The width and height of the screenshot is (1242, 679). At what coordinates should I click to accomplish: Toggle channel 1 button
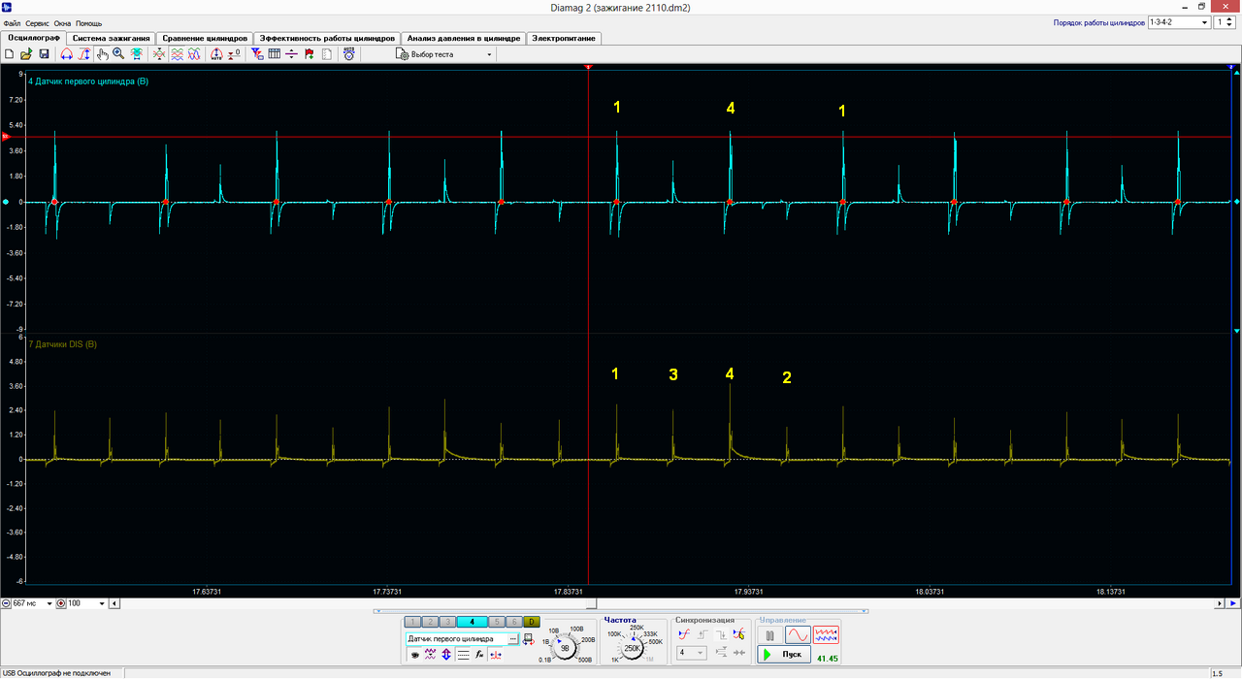[x=412, y=622]
